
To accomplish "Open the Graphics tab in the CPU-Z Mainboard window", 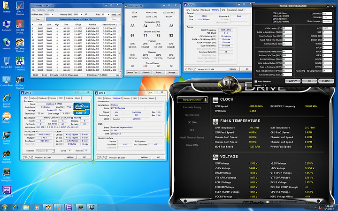I will pyautogui.click(x=143, y=98).
